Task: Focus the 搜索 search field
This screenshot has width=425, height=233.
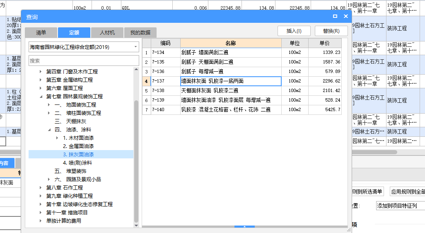Action: [84, 61]
